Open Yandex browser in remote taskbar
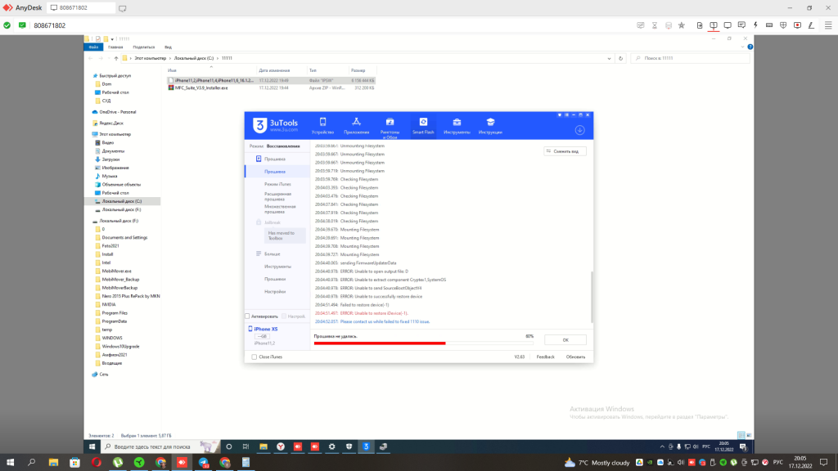The height and width of the screenshot is (471, 838). point(281,446)
